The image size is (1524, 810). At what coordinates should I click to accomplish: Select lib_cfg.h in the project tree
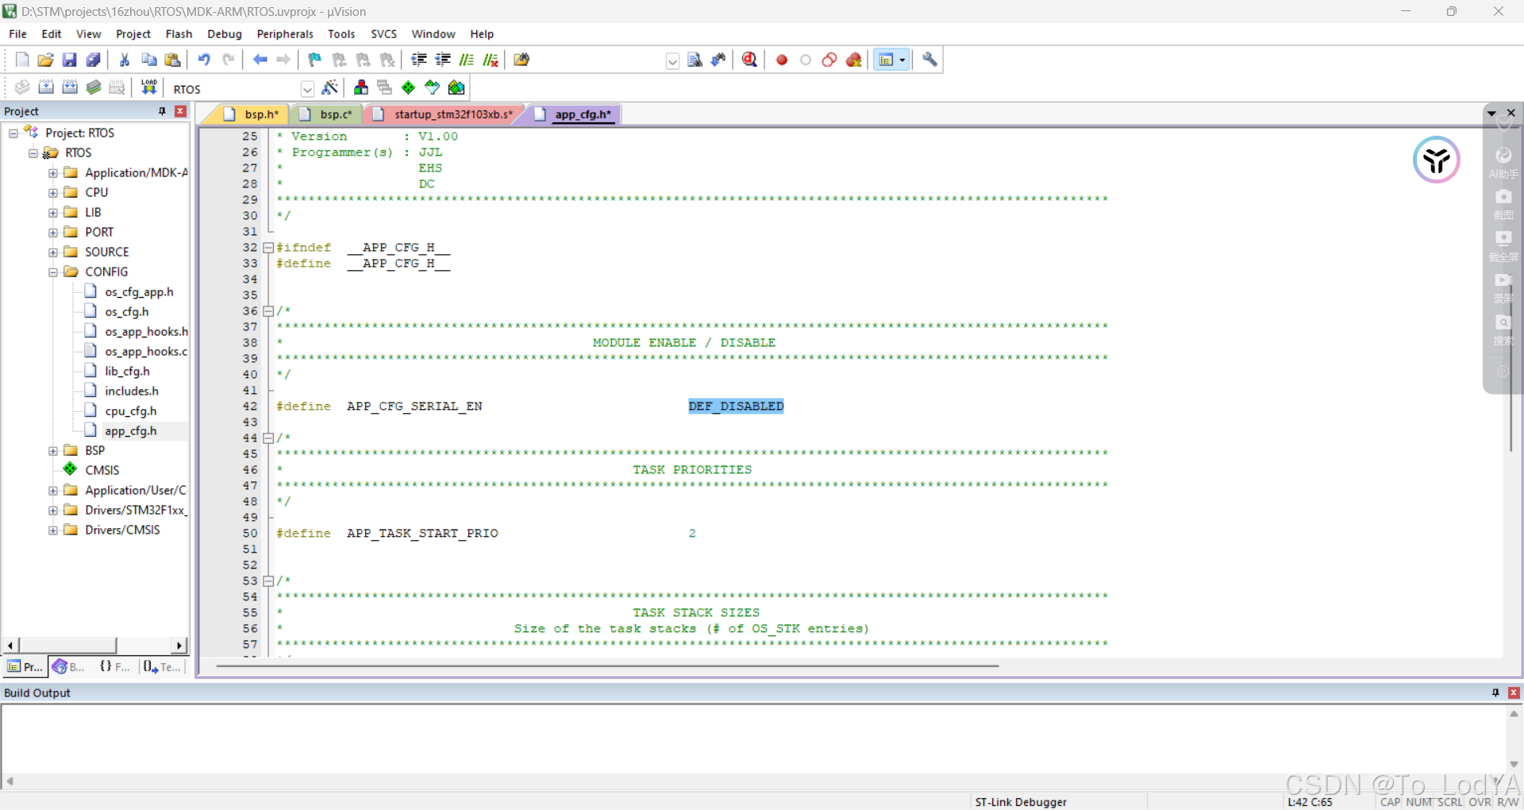click(127, 372)
